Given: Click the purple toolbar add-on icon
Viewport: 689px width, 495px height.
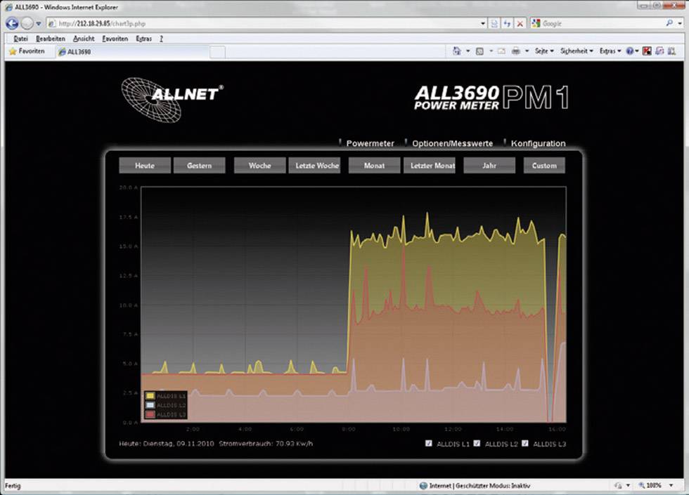Looking at the screenshot, I should coord(659,51).
